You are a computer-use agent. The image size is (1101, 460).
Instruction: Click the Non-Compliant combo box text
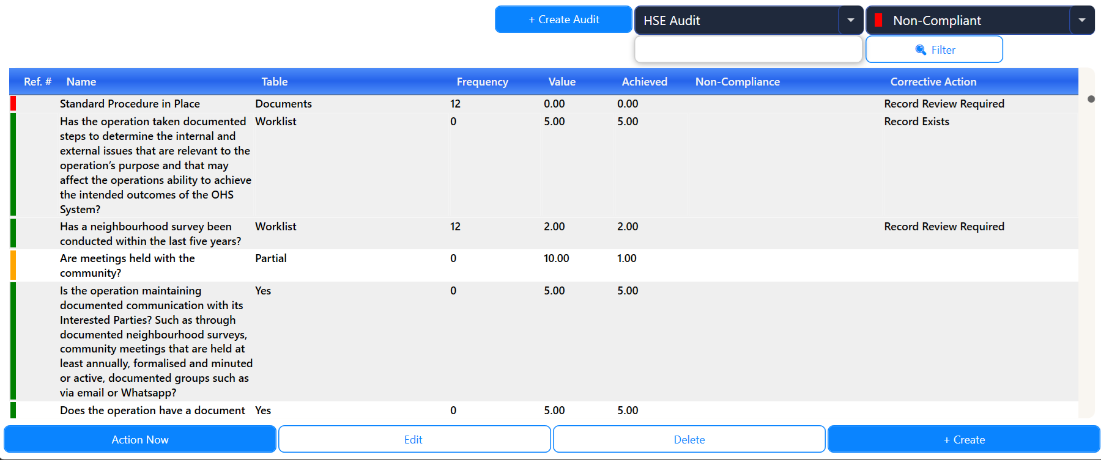(936, 20)
